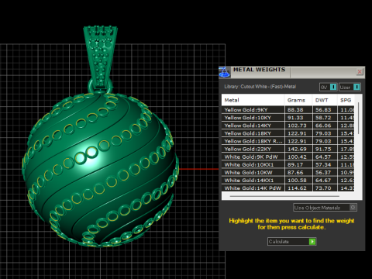
Task: Select the pendant bail at top
Action: point(100,57)
